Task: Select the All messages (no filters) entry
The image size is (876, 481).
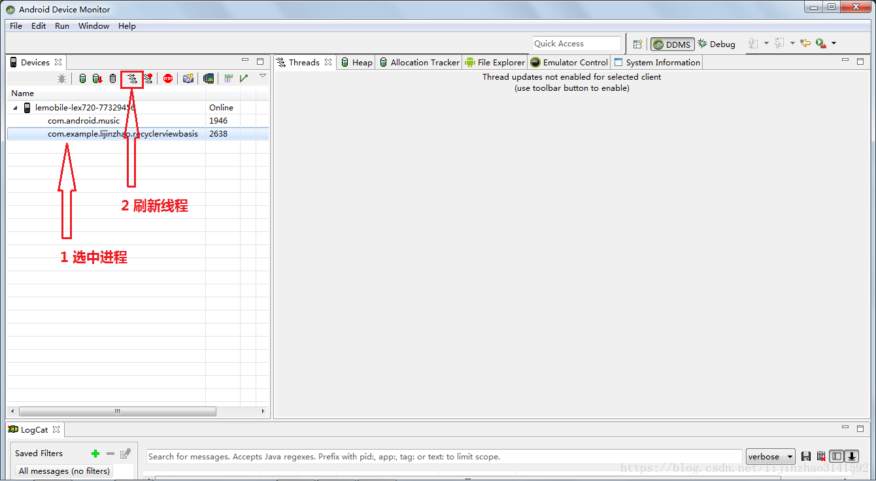Action: (x=63, y=471)
